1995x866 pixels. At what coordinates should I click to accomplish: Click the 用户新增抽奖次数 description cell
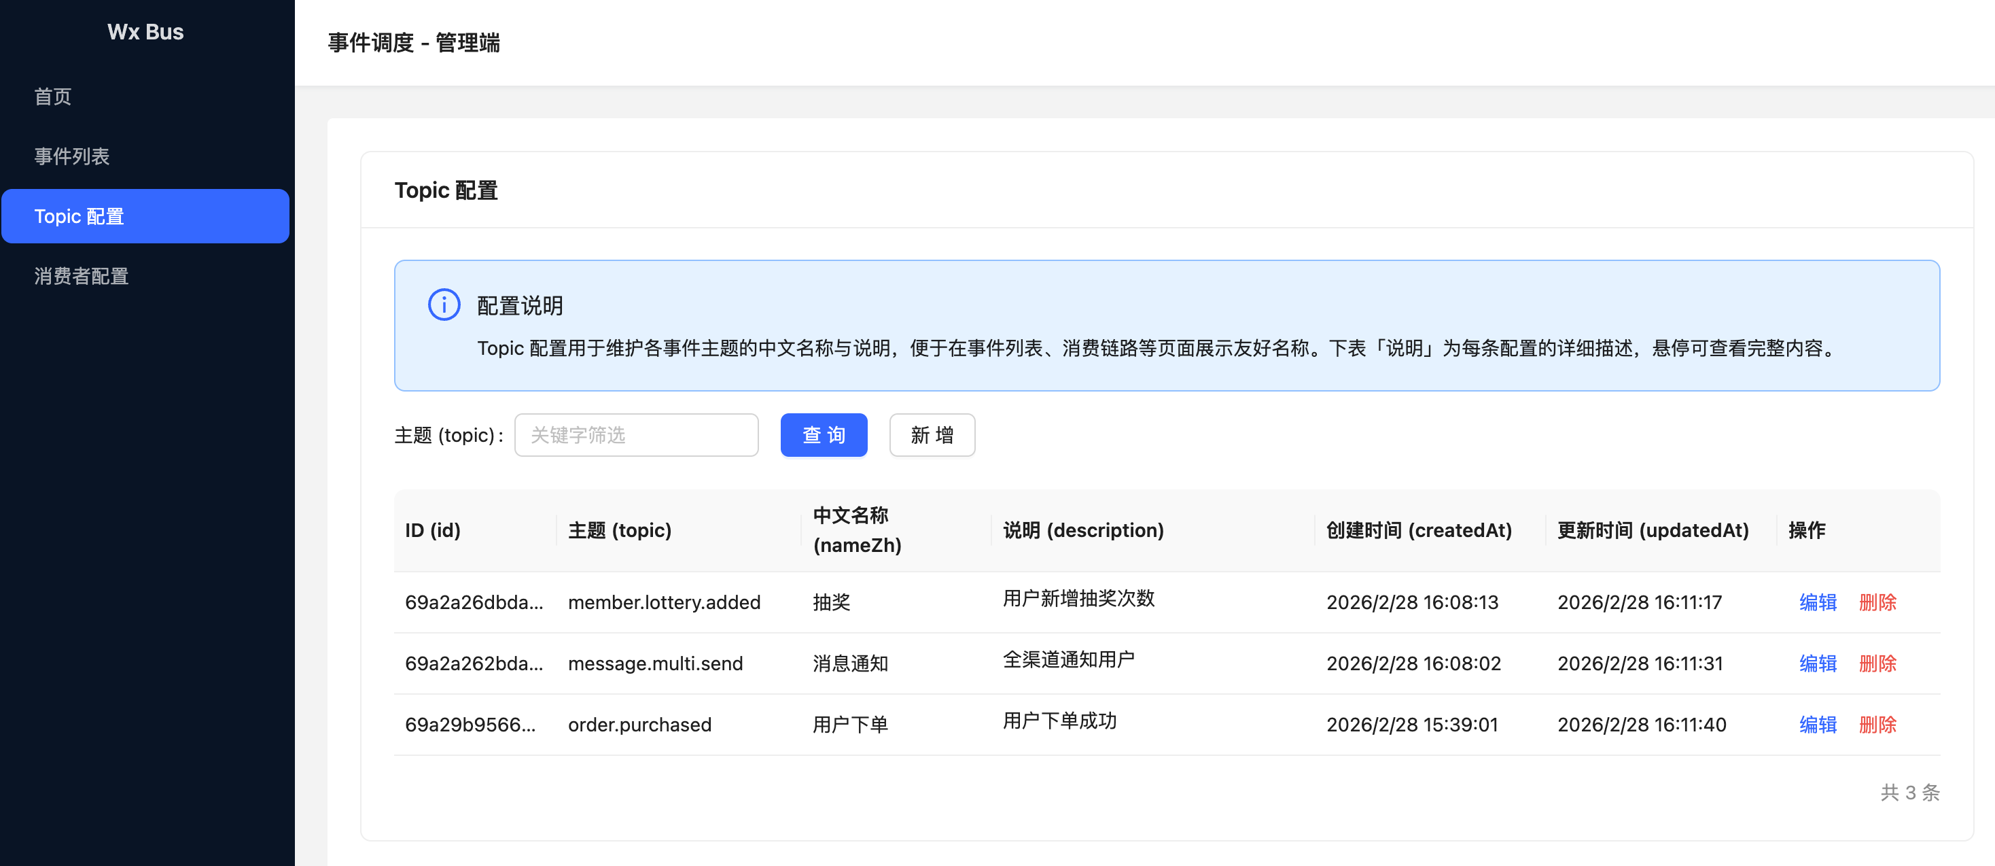click(x=1078, y=598)
